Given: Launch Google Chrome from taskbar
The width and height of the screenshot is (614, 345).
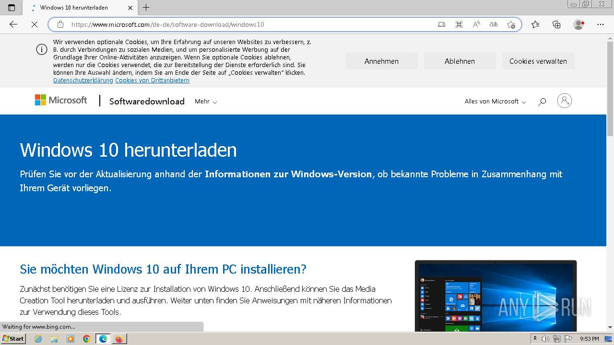Looking at the screenshot, I should (x=86, y=339).
